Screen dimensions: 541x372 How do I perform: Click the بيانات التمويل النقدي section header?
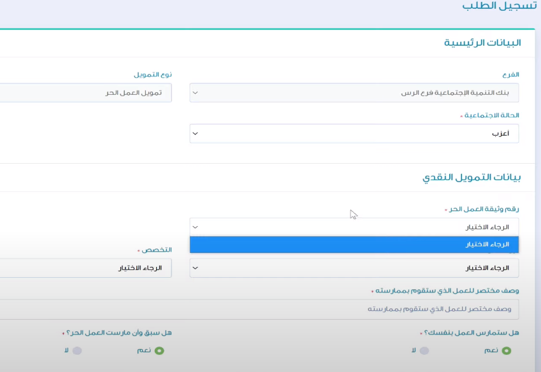[x=472, y=178]
